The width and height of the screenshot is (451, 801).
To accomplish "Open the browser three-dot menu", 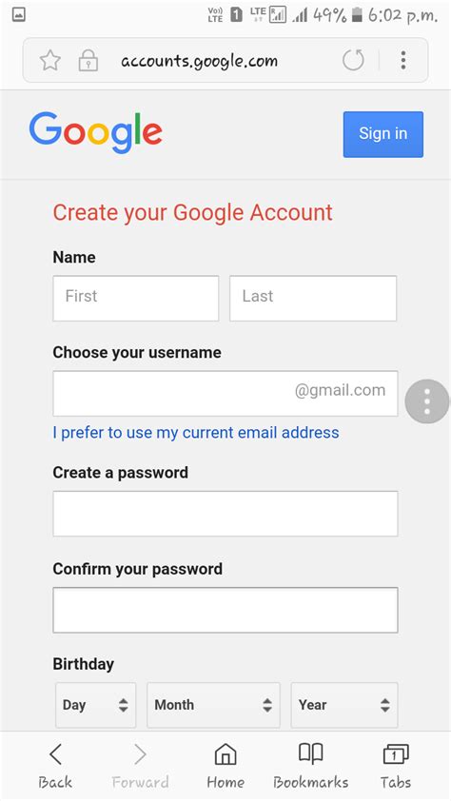I will point(403,60).
